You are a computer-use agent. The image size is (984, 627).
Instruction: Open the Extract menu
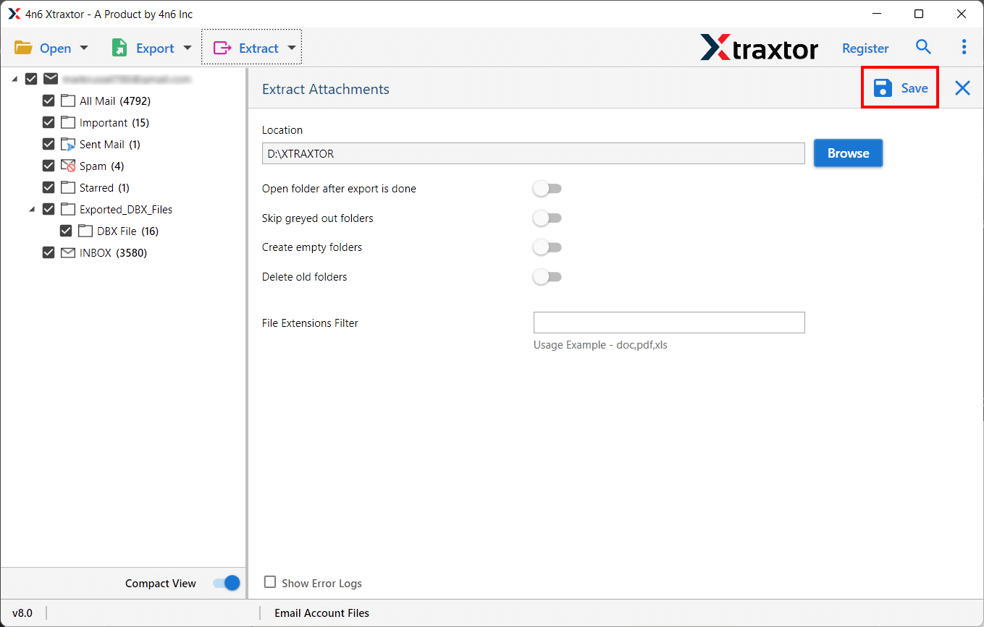(251, 48)
